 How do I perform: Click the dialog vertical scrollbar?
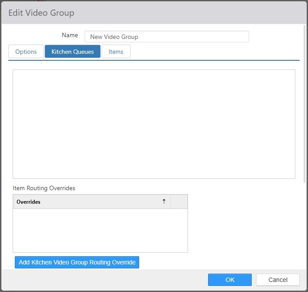point(305,104)
